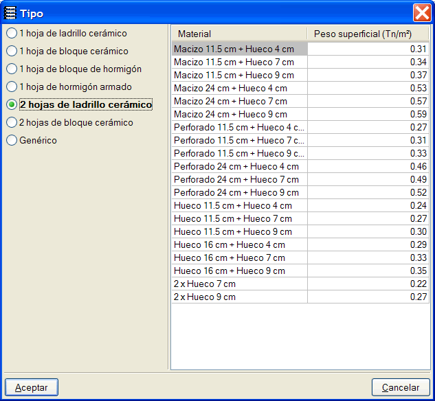Select row 'Hueco 11.5 cm + Hueco 7 cm'
The height and width of the screenshot is (401, 435).
(300, 218)
